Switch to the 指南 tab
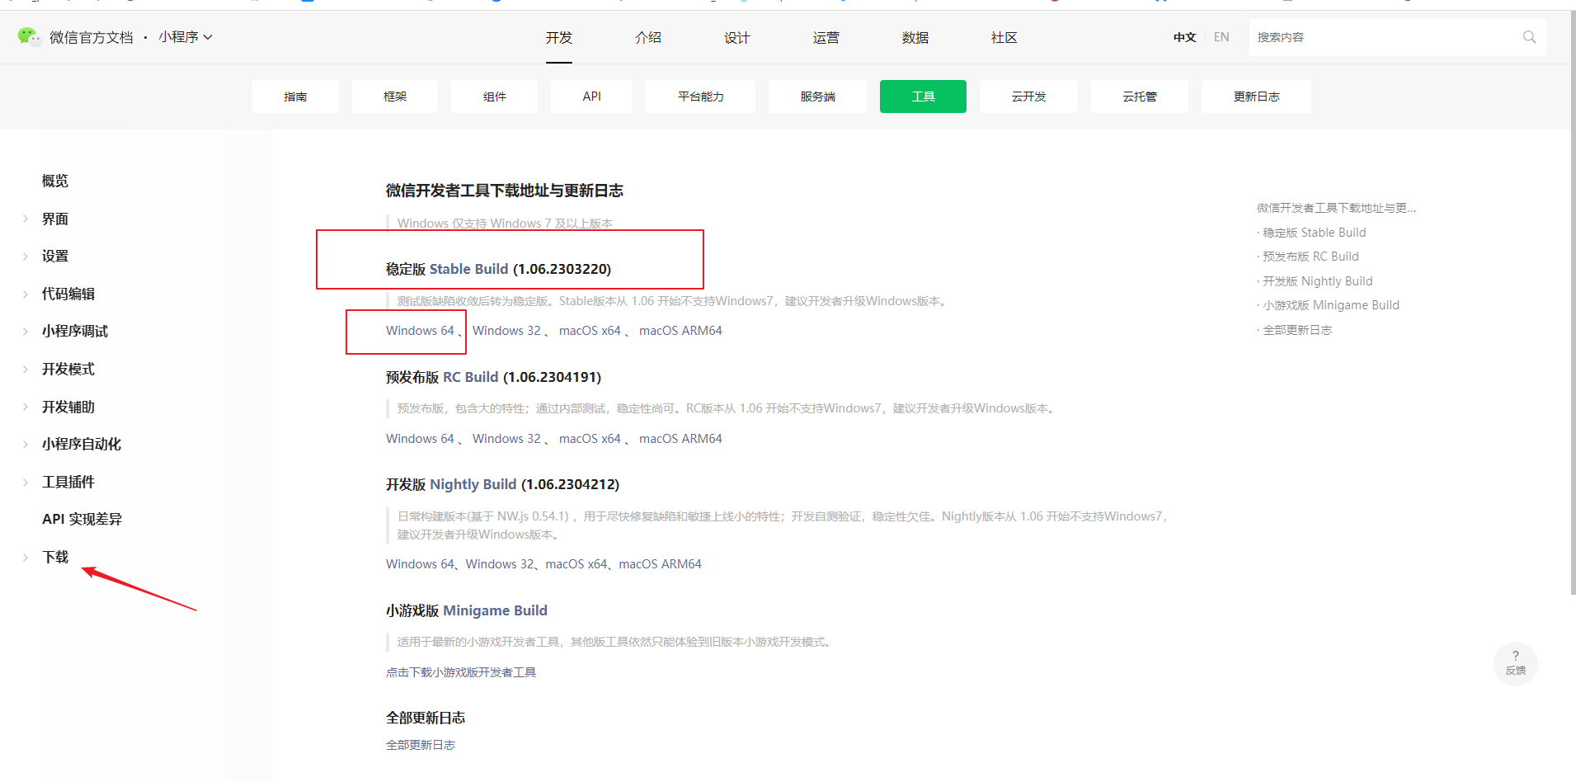The width and height of the screenshot is (1576, 782). click(x=295, y=97)
